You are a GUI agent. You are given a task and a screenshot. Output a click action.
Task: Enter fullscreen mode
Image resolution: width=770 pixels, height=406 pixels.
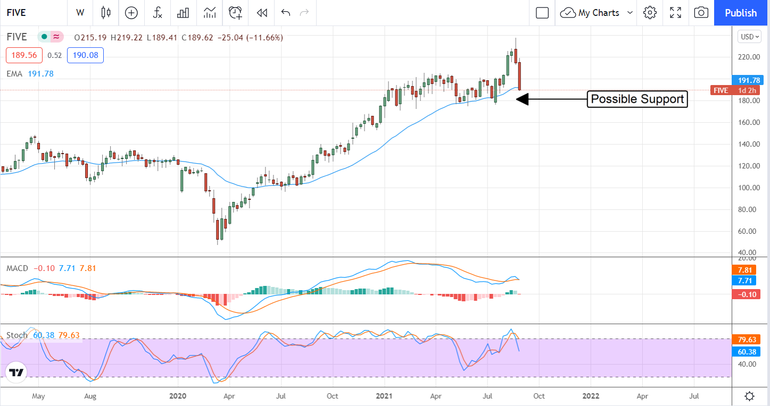[675, 13]
